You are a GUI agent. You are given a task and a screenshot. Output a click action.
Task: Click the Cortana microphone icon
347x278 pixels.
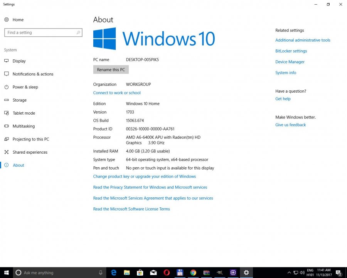click(x=101, y=273)
